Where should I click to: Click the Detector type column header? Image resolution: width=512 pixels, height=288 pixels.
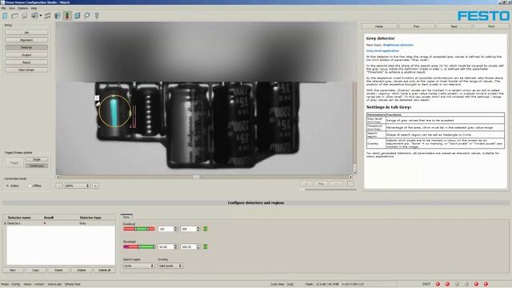[90, 218]
